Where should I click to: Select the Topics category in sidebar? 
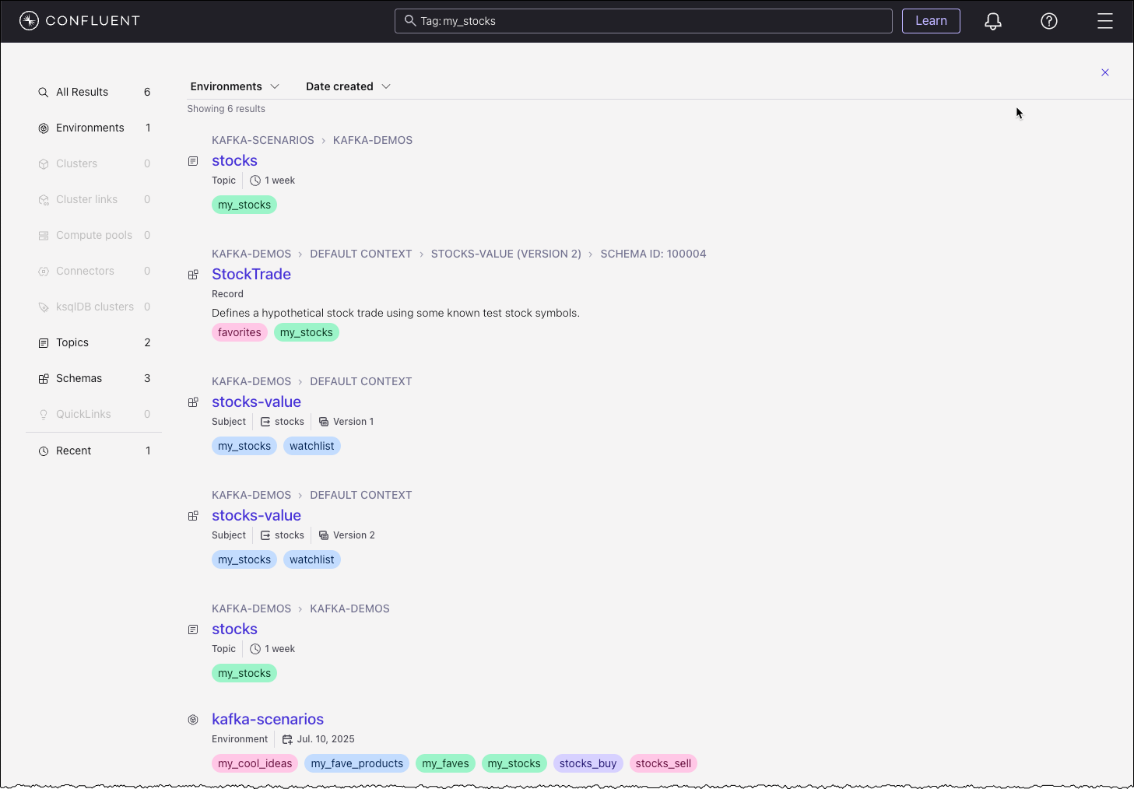tap(72, 342)
